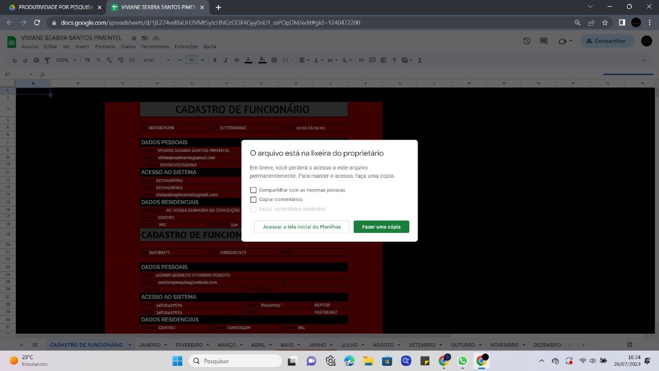Click taskbar Pesquisar search box
Image resolution: width=659 pixels, height=371 pixels.
pos(235,361)
